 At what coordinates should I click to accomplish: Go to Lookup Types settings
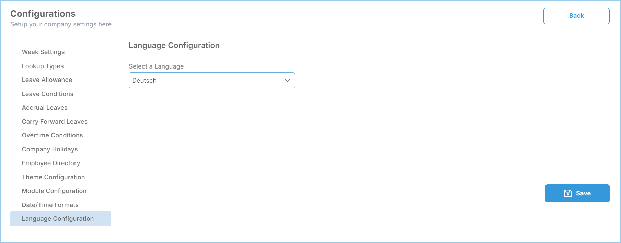pyautogui.click(x=43, y=66)
